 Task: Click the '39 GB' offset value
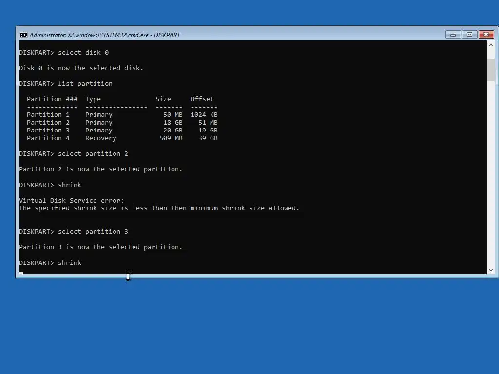208,138
